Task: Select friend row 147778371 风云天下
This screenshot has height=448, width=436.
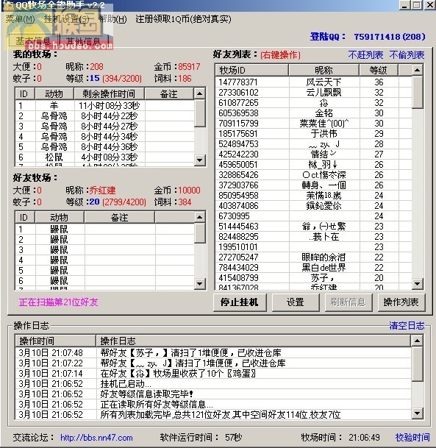Action: 313,82
